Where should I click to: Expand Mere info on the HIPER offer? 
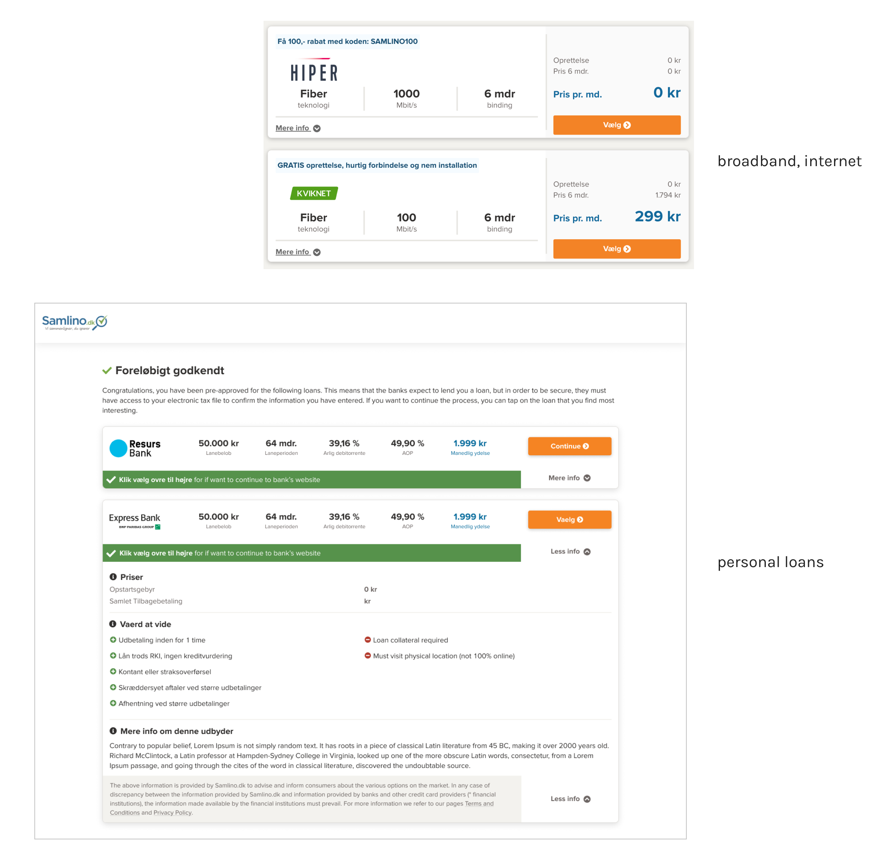click(297, 128)
